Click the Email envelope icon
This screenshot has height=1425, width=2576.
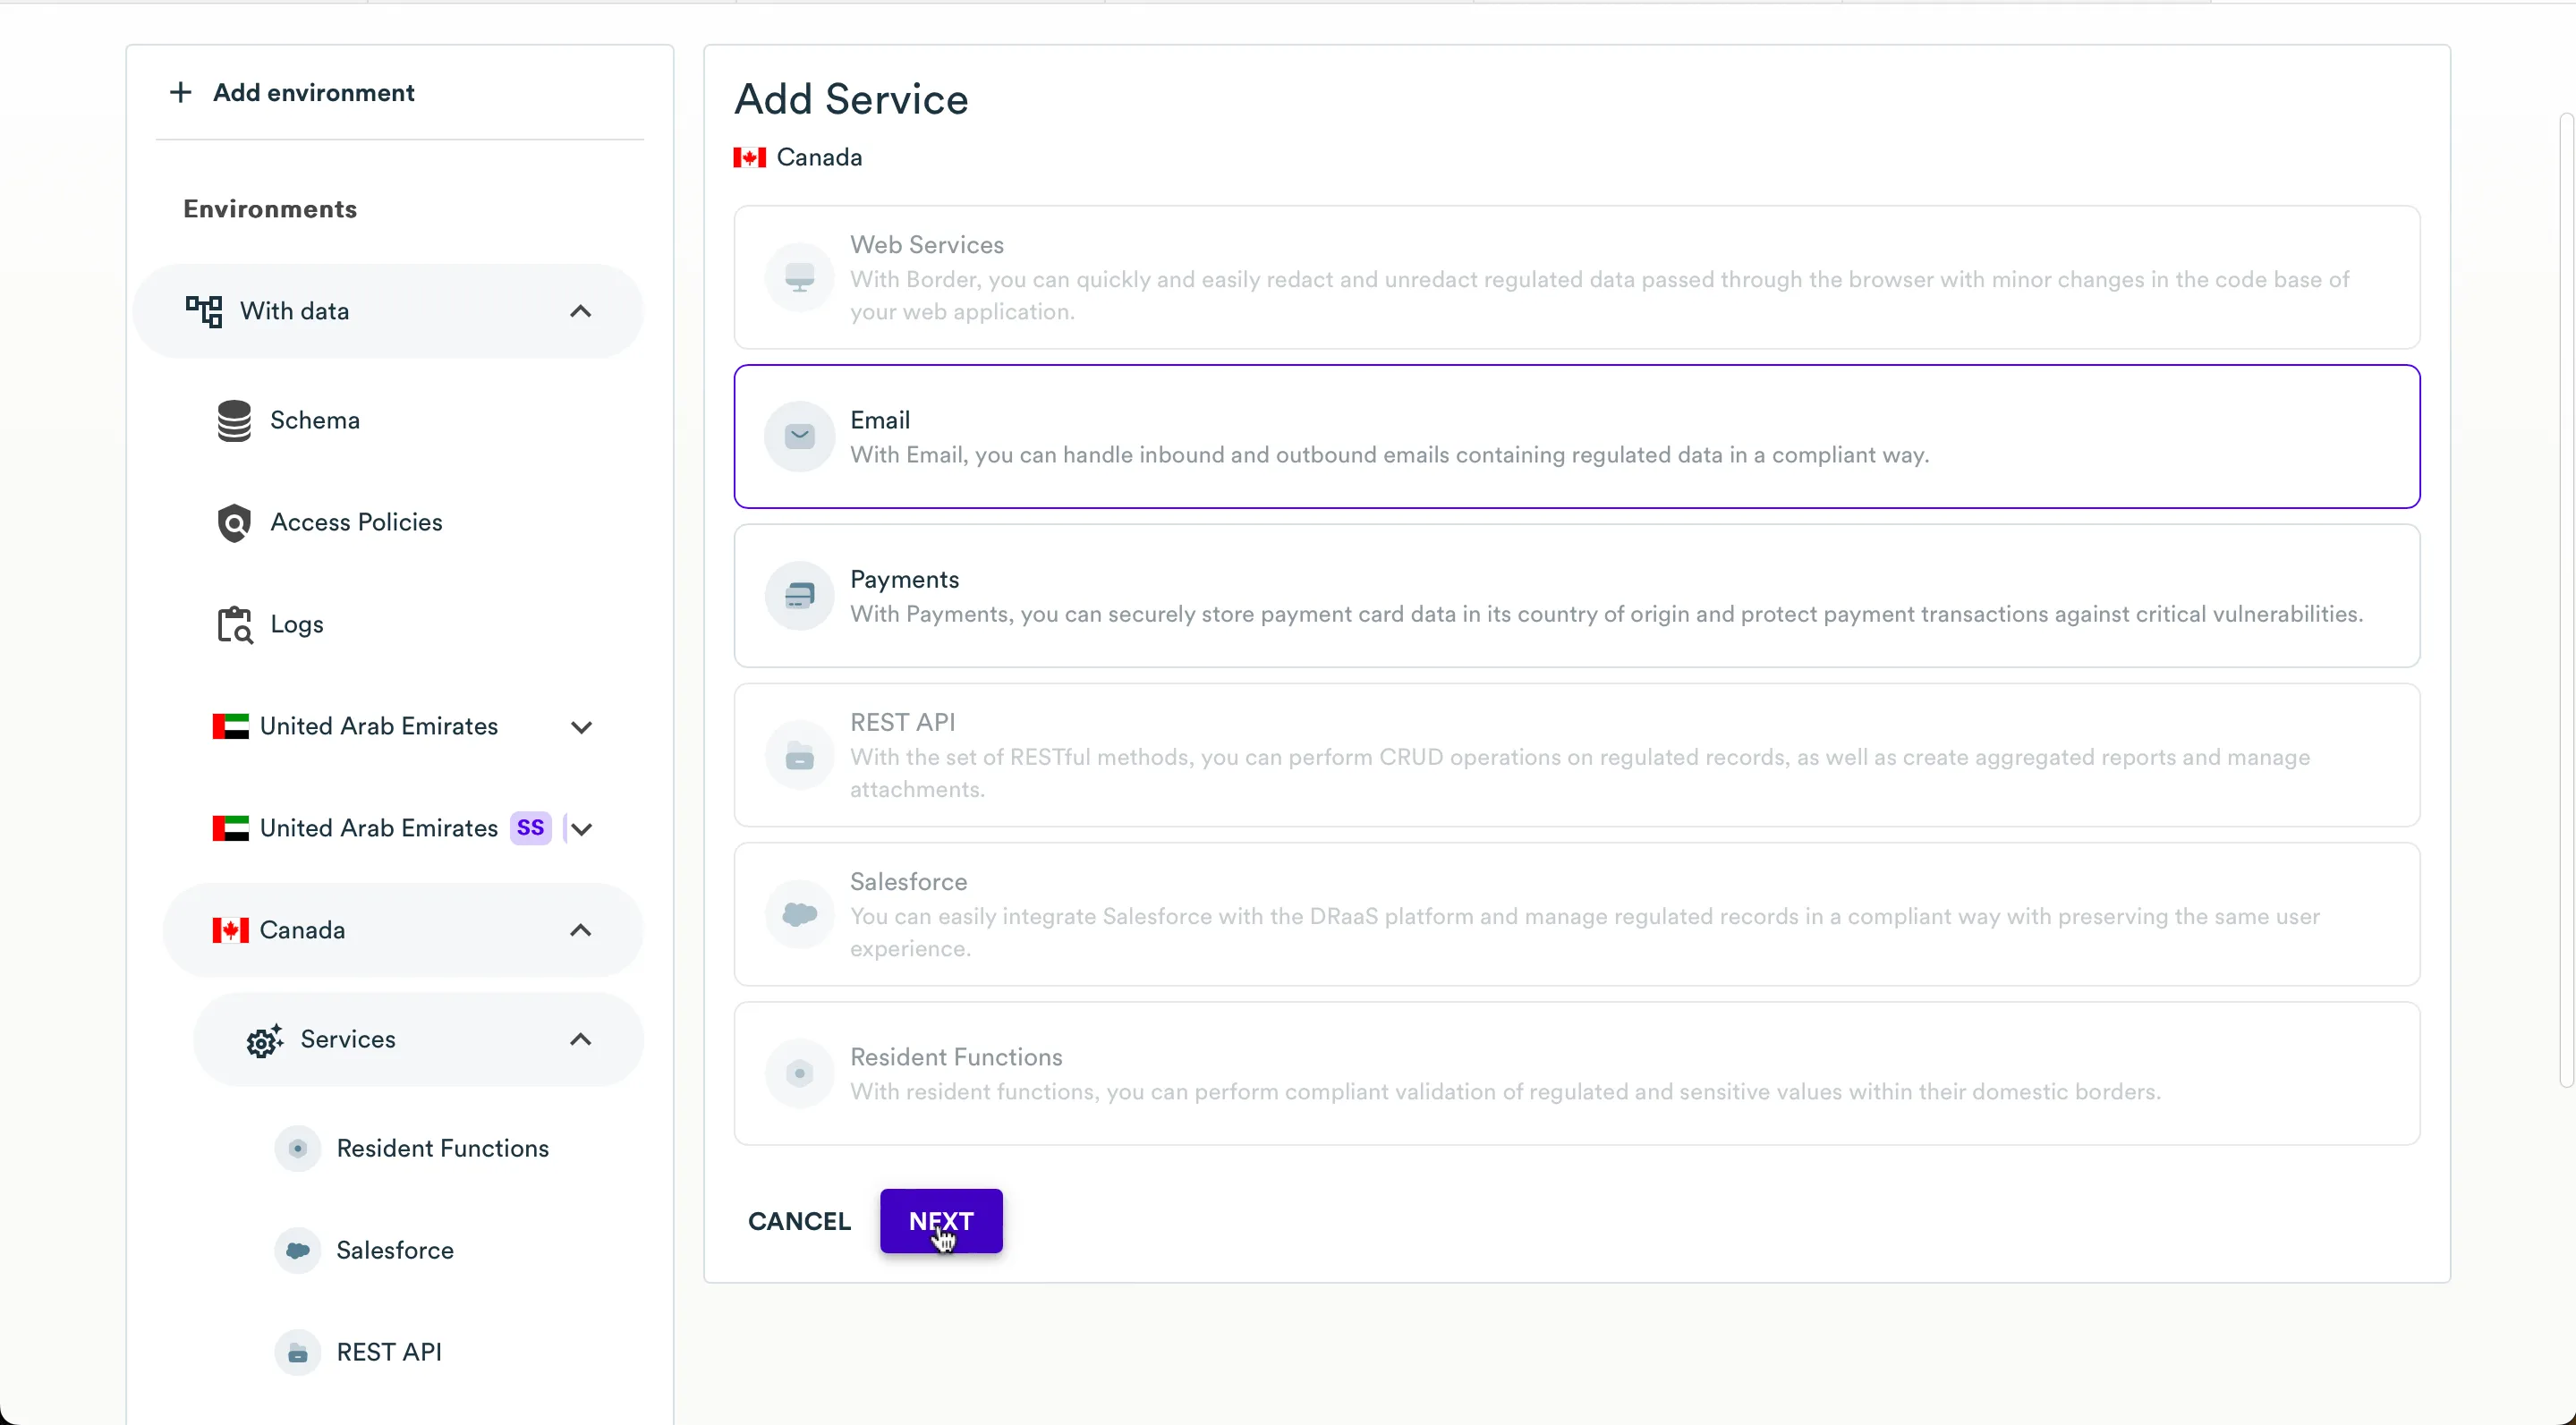point(799,437)
